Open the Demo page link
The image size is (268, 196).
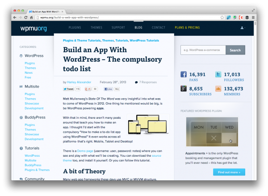click(x=85, y=151)
